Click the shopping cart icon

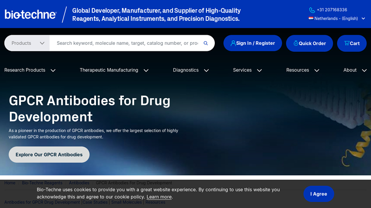pyautogui.click(x=347, y=43)
